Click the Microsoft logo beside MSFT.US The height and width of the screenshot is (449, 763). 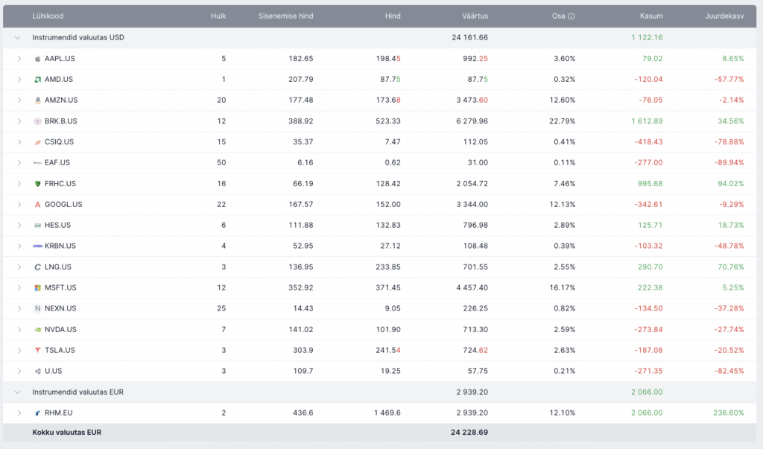pyautogui.click(x=37, y=288)
